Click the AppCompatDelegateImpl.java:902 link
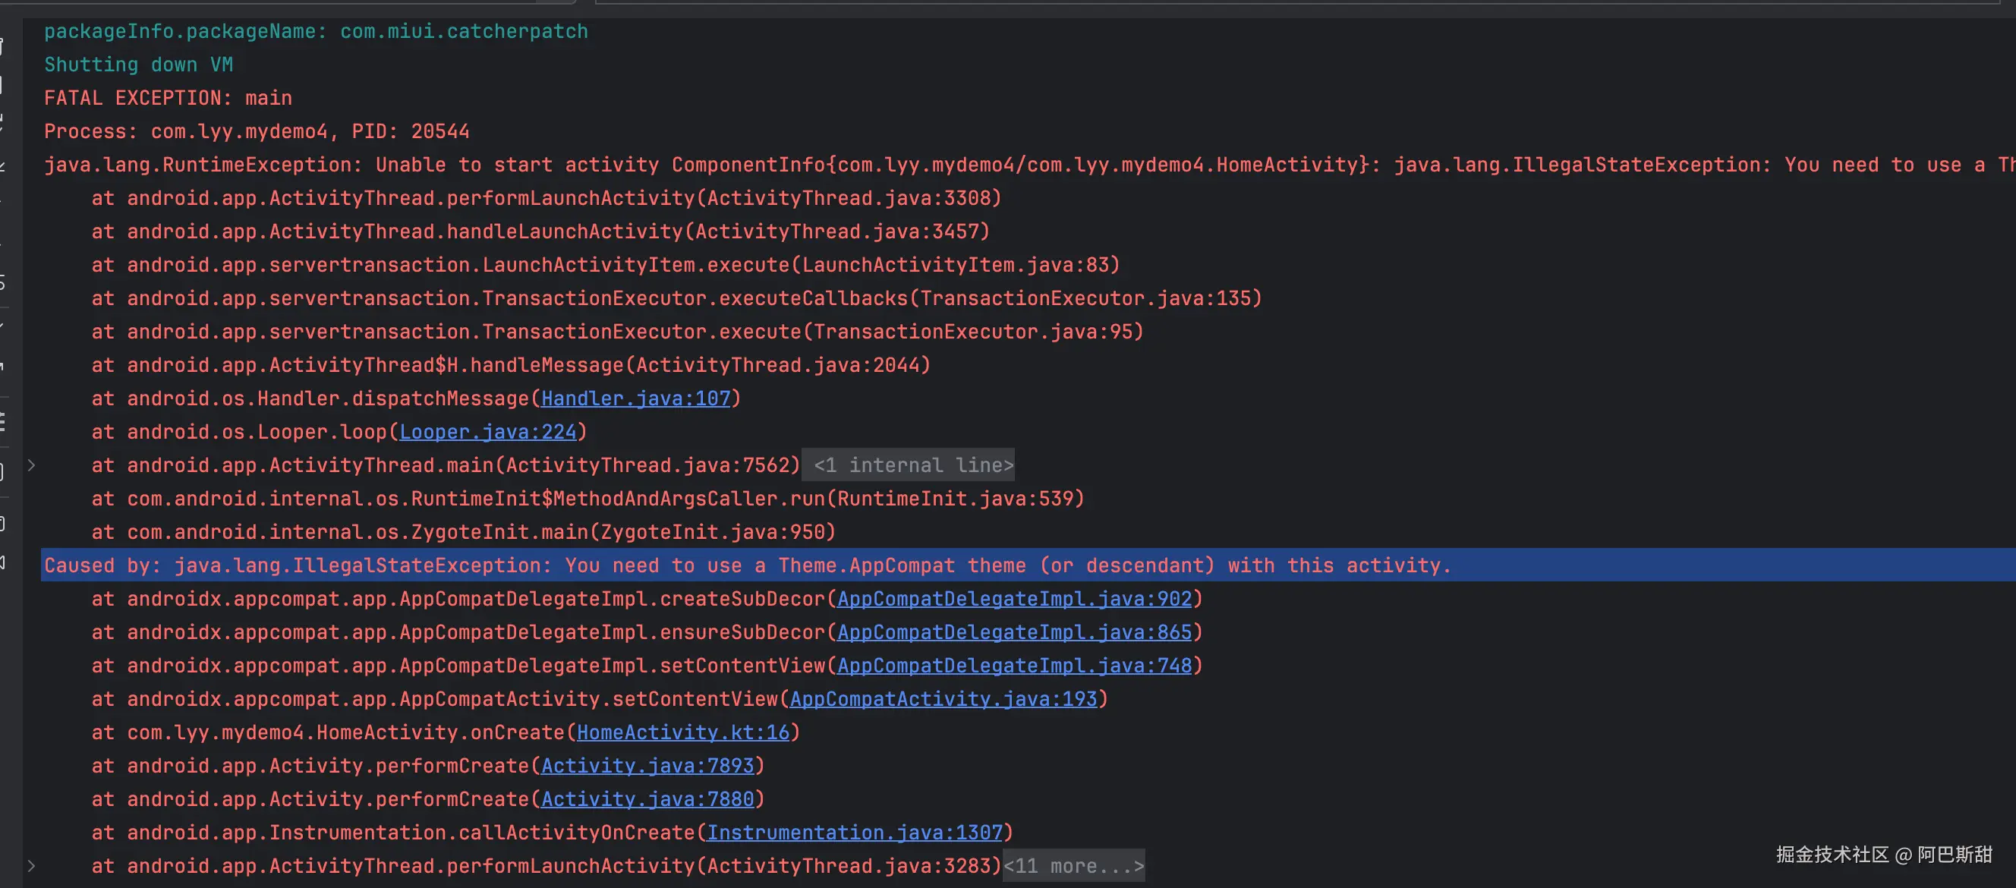Image resolution: width=2016 pixels, height=888 pixels. [1013, 600]
